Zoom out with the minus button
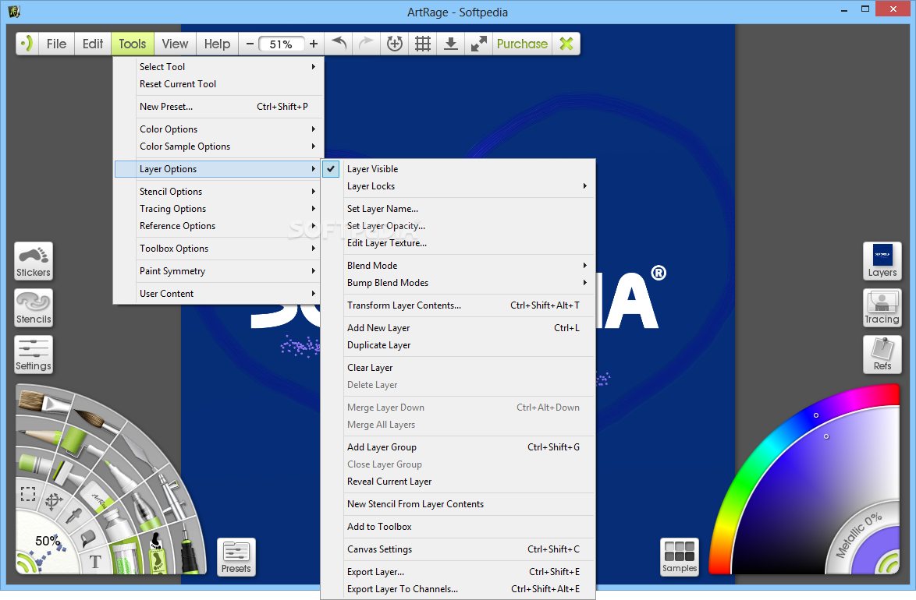The image size is (916, 600). click(250, 44)
